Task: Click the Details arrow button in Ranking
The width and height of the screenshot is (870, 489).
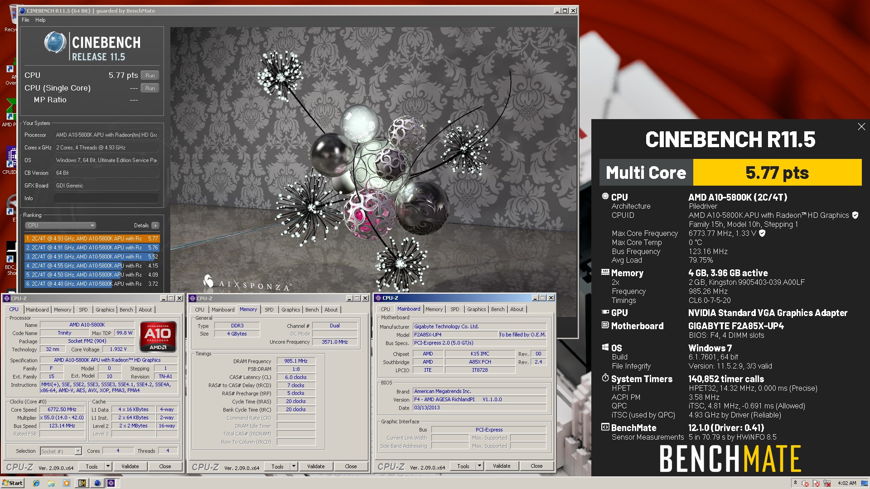Action: click(155, 225)
